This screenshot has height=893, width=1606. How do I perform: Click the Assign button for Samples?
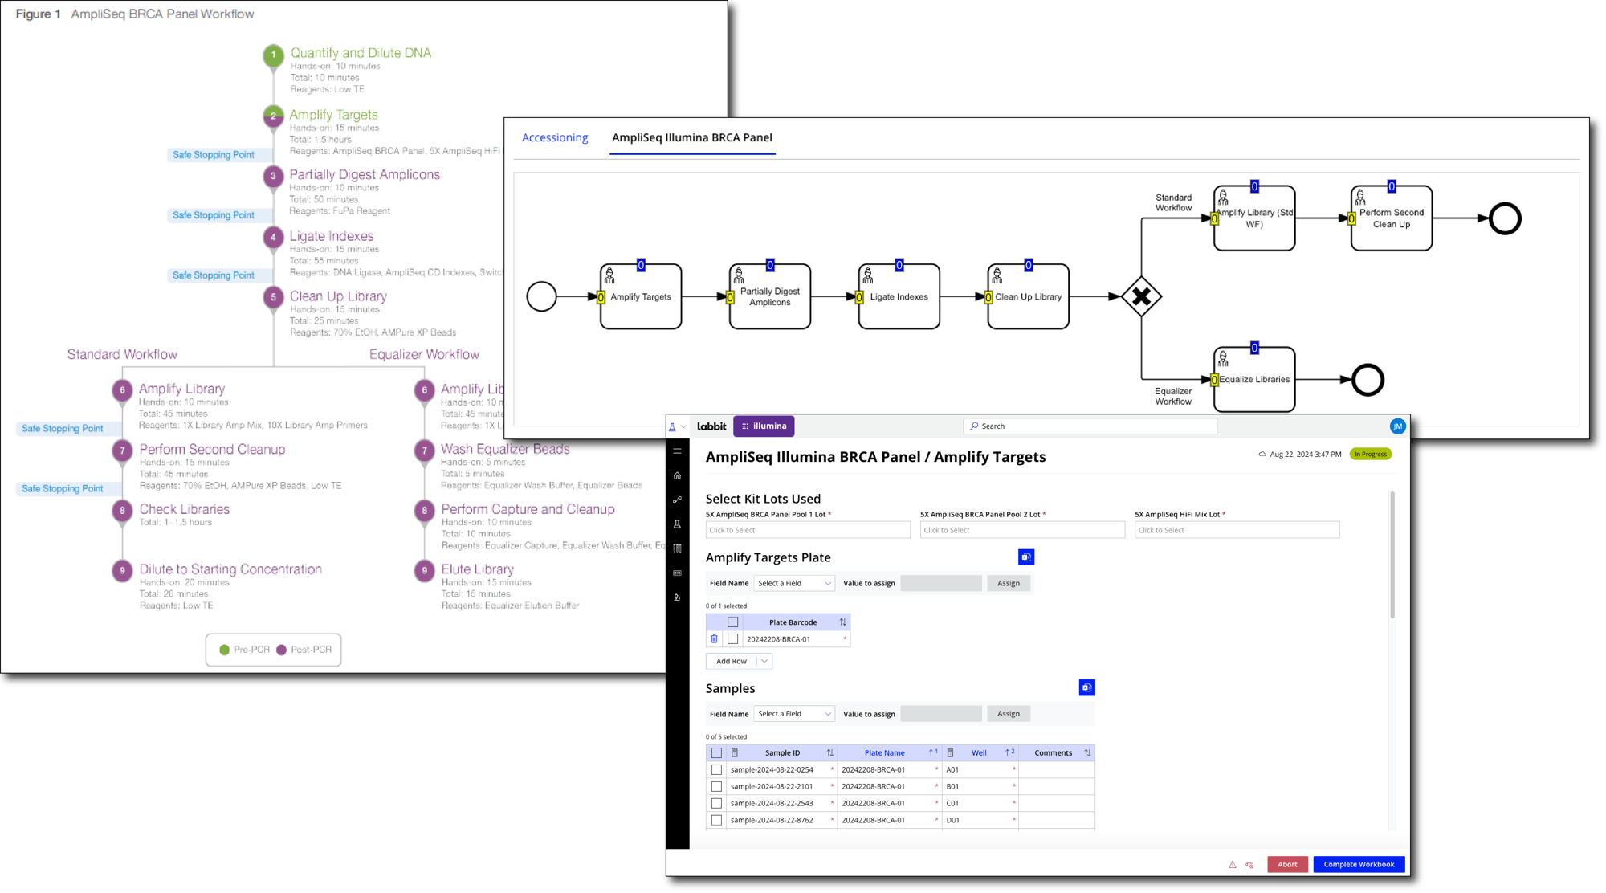tap(1008, 714)
